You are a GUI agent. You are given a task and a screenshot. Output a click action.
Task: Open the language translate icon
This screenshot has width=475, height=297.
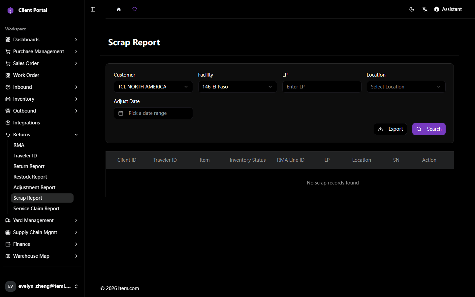tap(425, 9)
